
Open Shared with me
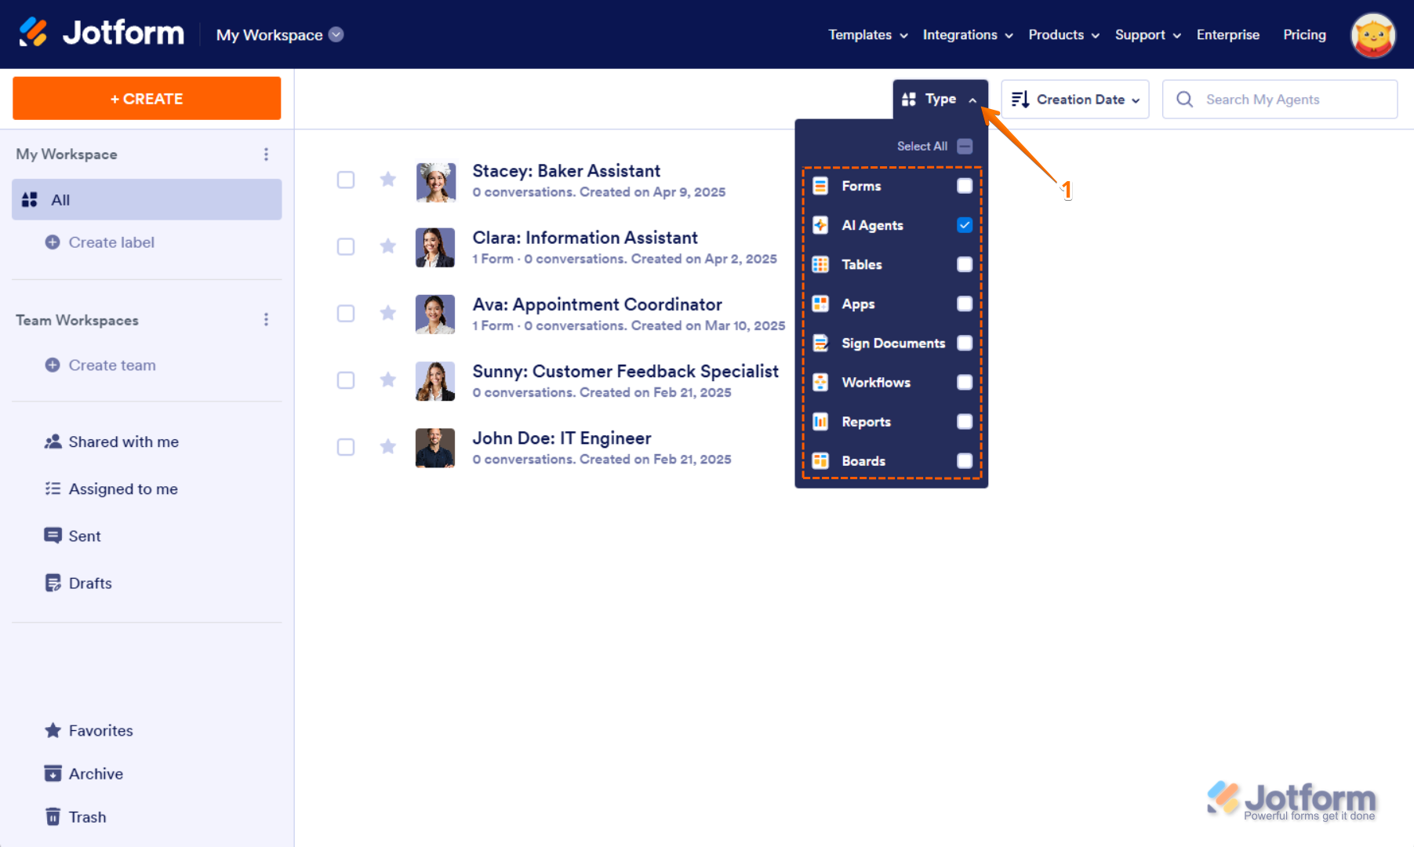click(x=112, y=442)
